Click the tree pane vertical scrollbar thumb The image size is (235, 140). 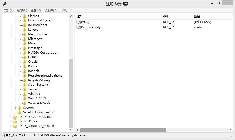pyautogui.click(x=71, y=93)
